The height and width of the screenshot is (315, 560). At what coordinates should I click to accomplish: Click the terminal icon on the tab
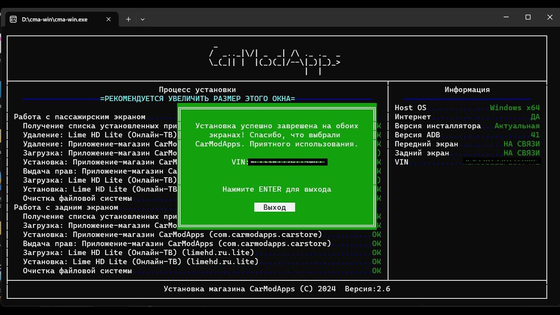pos(14,19)
